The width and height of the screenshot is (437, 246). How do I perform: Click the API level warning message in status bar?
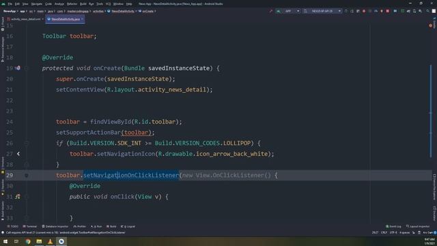66,232
